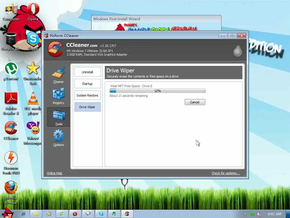290x218 pixels.
Task: Click 'Wipe MFT Free Space - Drive E' label
Action: [131, 86]
